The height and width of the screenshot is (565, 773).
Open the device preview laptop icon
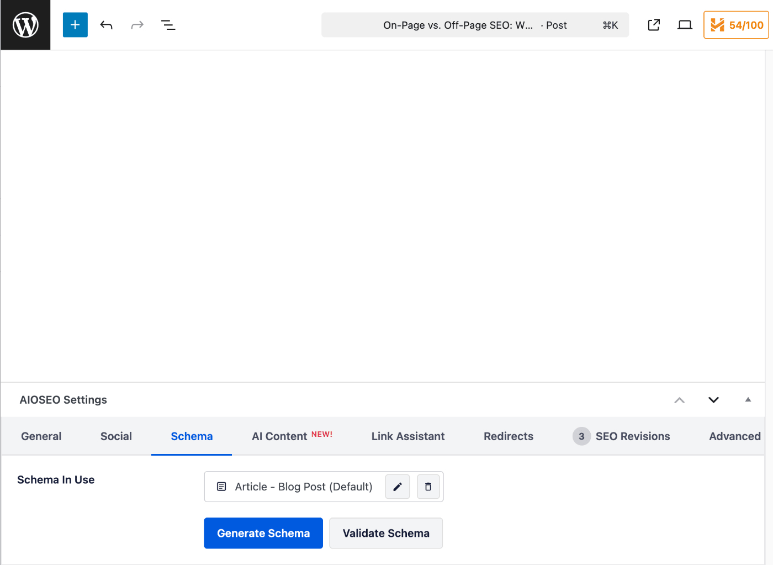click(x=685, y=25)
